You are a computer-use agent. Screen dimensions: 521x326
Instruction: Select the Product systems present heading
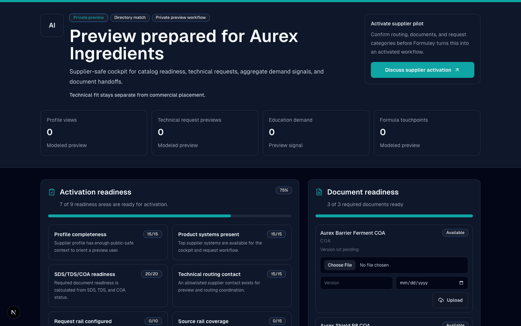[x=209, y=235]
